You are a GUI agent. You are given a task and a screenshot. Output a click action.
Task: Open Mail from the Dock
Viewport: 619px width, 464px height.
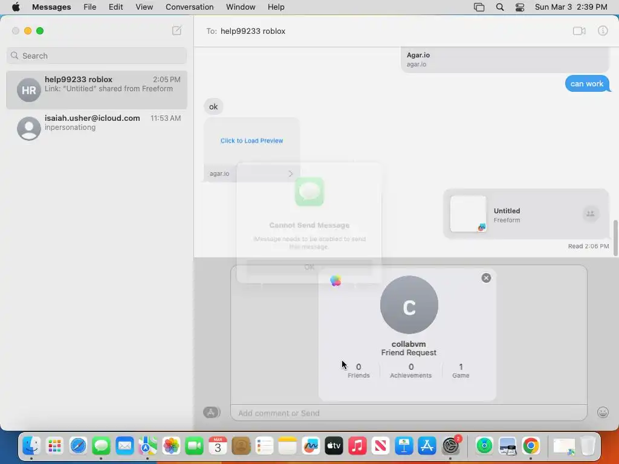coord(125,446)
